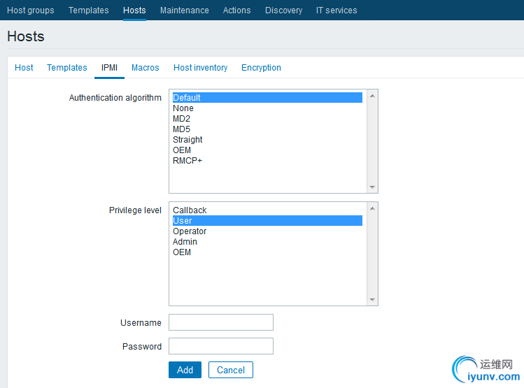Pick Operator in the Privilege level list
The width and height of the screenshot is (524, 388).
190,231
